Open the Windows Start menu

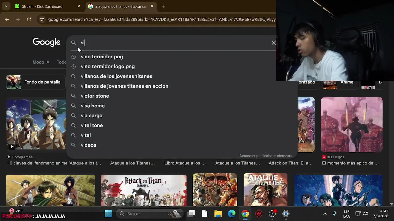[108, 214]
